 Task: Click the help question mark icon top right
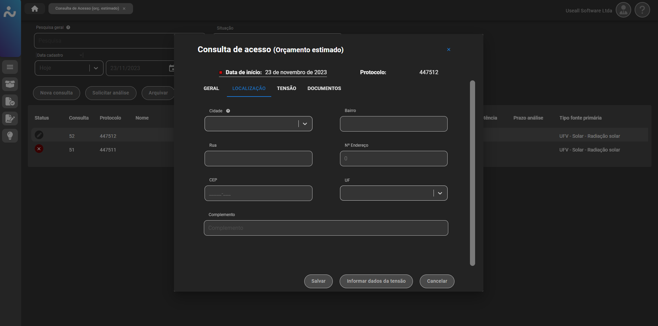pos(642,10)
